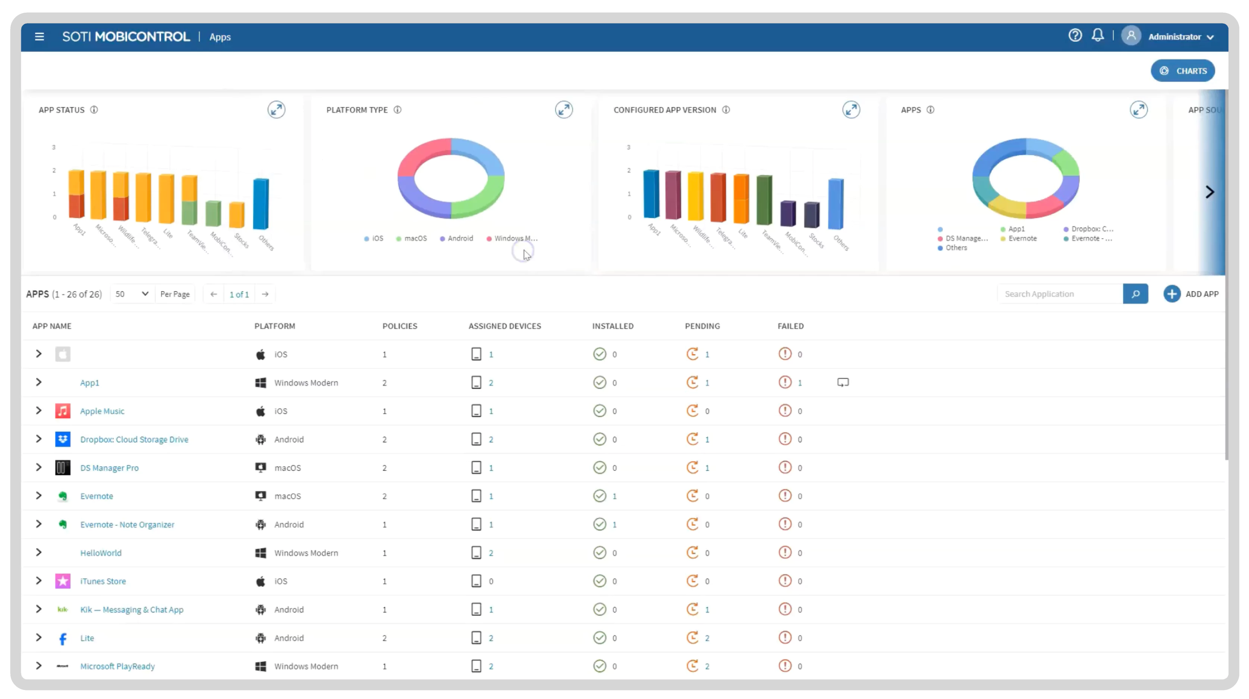Open the notifications bell

[x=1098, y=36]
